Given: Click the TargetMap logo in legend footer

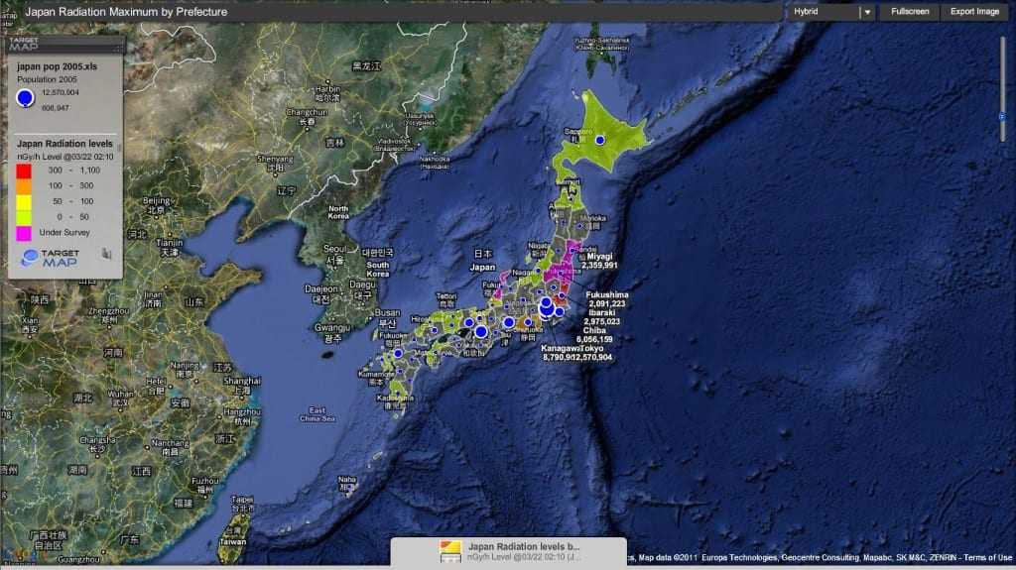Looking at the screenshot, I should (x=51, y=258).
